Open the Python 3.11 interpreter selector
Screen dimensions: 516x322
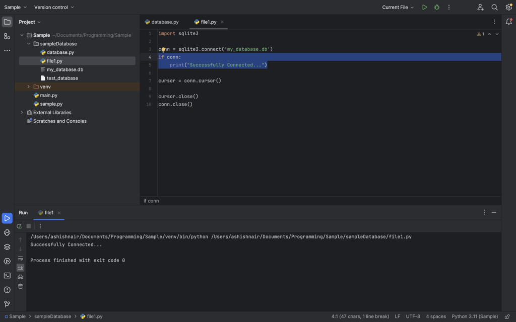pos(474,316)
